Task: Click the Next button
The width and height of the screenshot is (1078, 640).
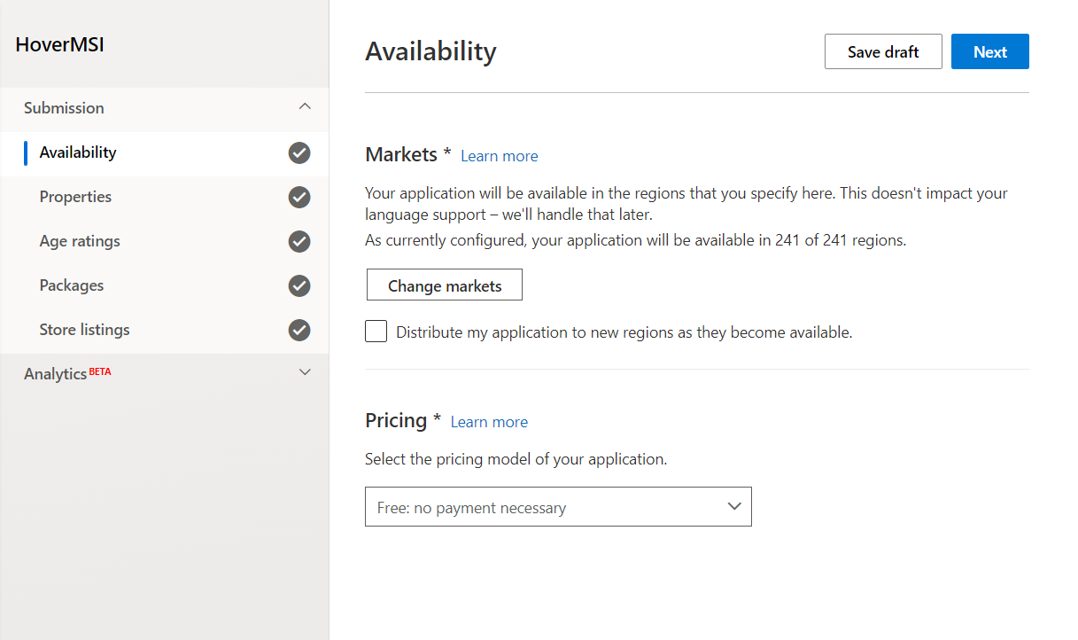Action: tap(990, 51)
